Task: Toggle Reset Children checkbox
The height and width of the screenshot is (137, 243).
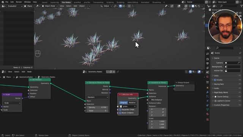Action: click(x=120, y=113)
